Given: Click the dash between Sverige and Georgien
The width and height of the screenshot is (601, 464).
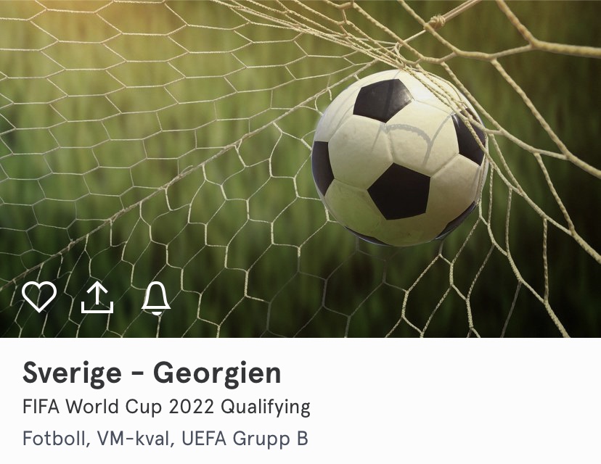Looking at the screenshot, I should 138,373.
